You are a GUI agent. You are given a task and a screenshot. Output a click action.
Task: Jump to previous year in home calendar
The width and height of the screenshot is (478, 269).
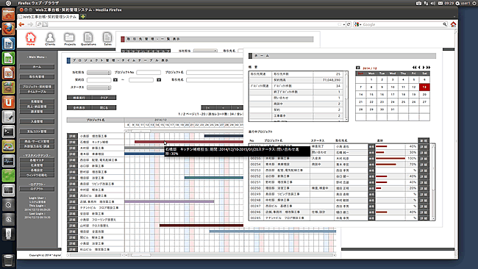point(414,68)
